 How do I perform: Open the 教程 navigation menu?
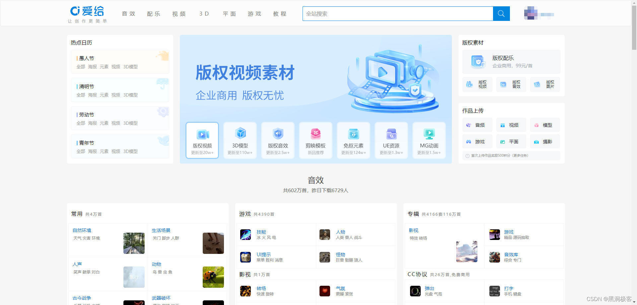[280, 14]
